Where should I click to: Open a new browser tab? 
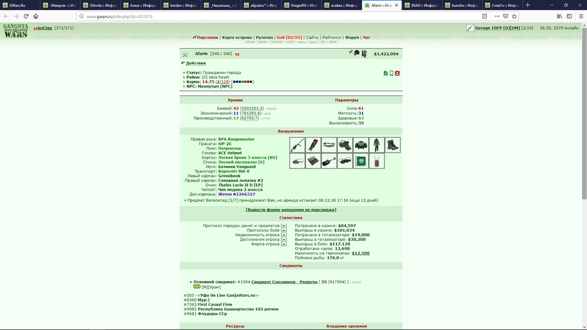click(528, 5)
